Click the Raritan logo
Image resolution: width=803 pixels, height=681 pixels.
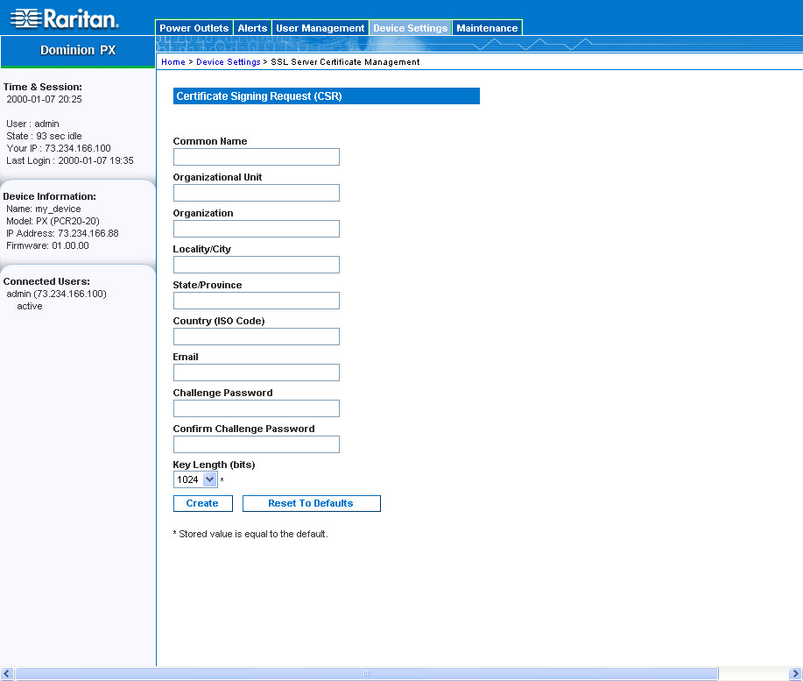pyautogui.click(x=64, y=18)
